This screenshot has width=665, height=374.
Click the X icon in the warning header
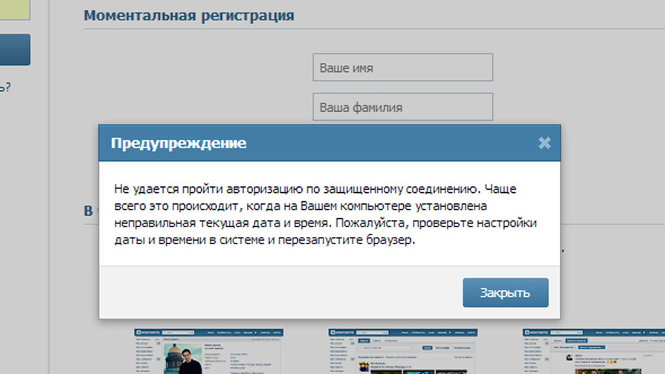click(544, 143)
